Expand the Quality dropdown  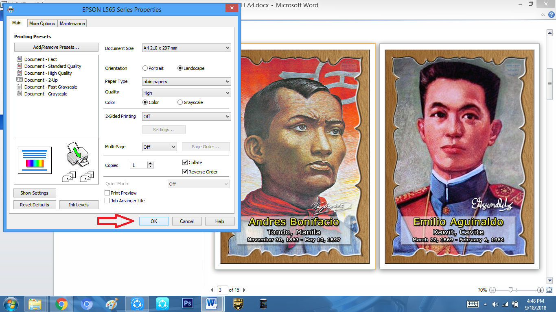click(186, 93)
